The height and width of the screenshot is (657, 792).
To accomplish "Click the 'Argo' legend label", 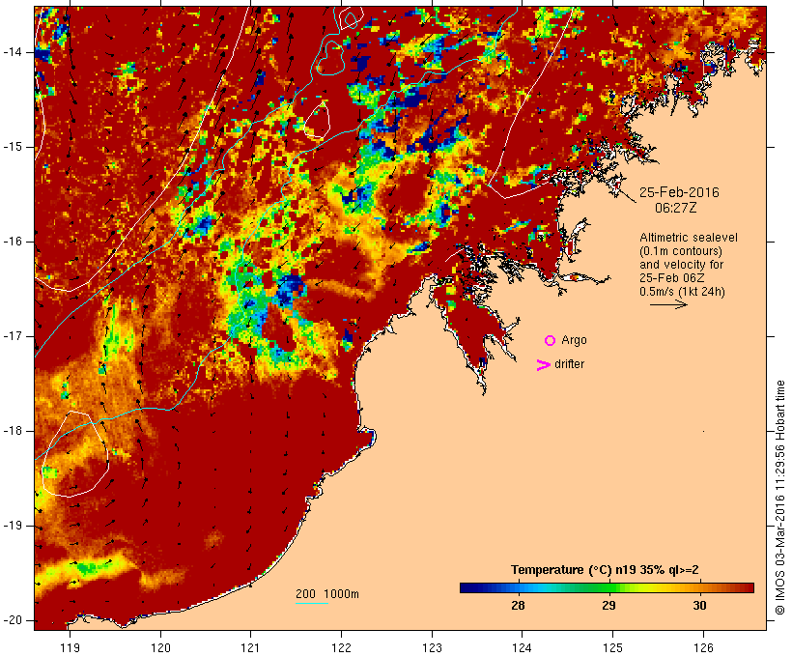I will (x=575, y=340).
